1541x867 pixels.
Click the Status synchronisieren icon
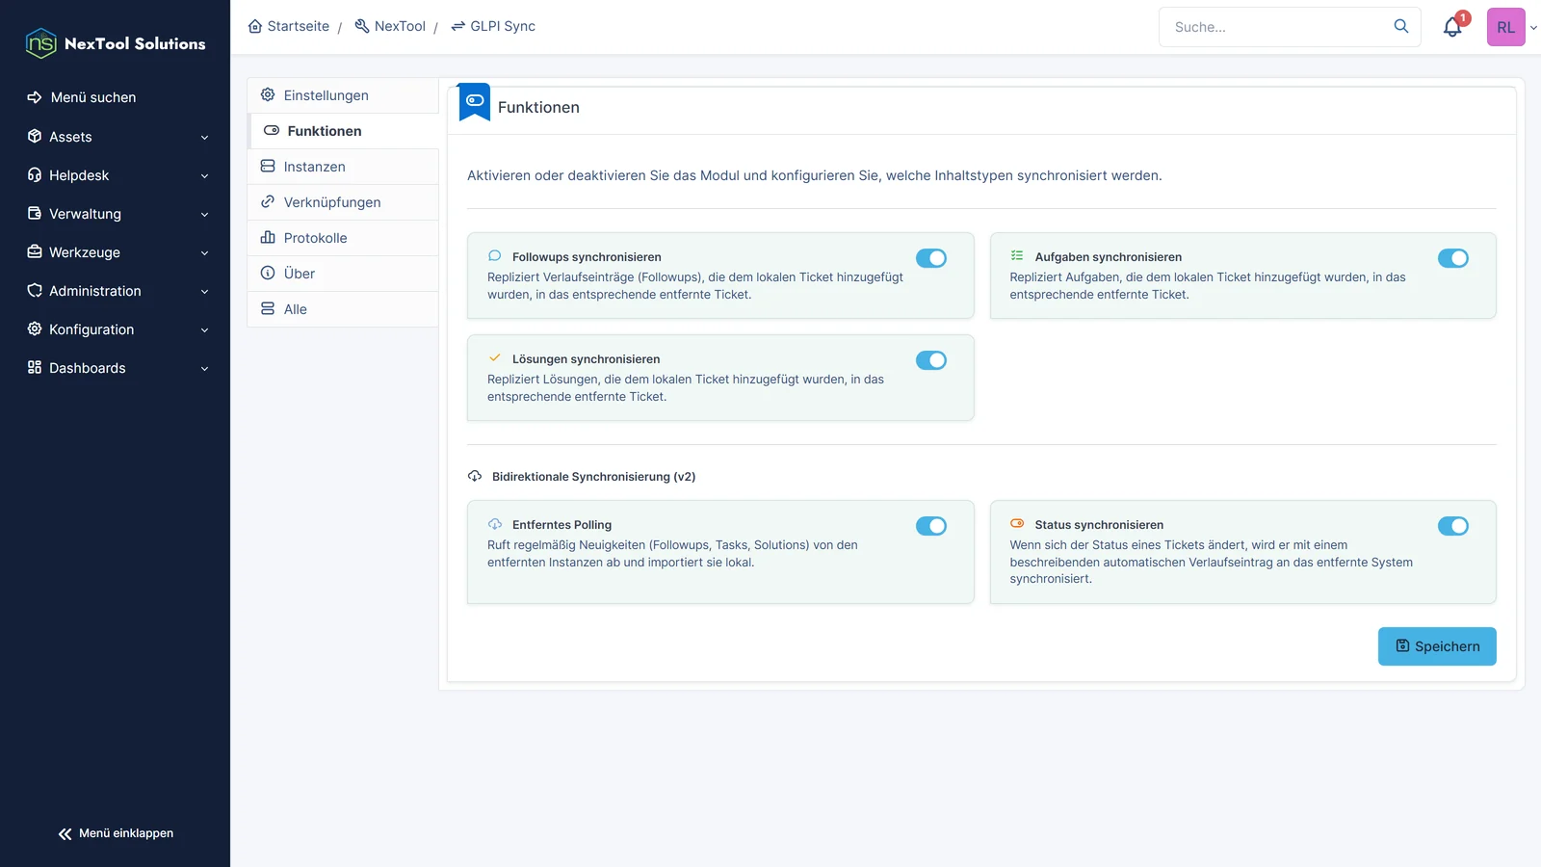pyautogui.click(x=1017, y=524)
